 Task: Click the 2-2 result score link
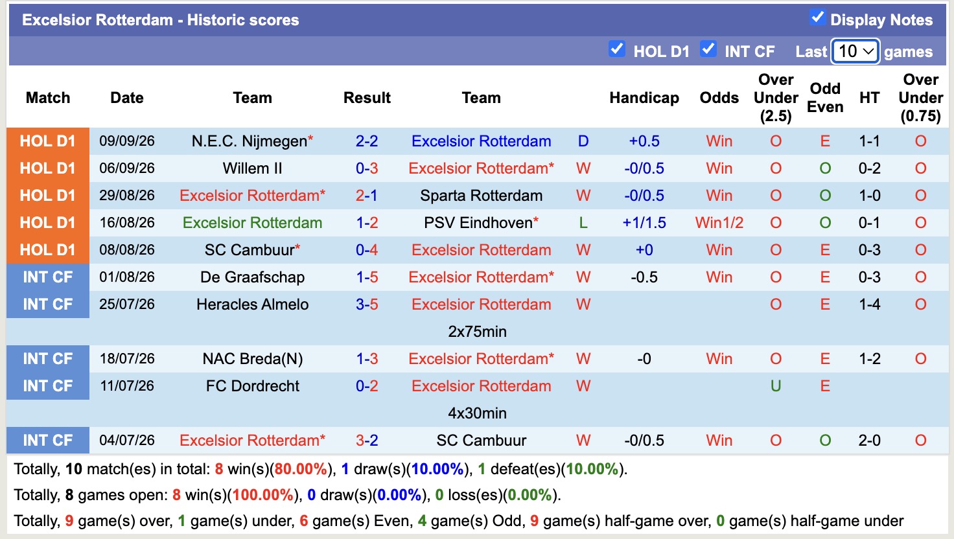tap(367, 141)
